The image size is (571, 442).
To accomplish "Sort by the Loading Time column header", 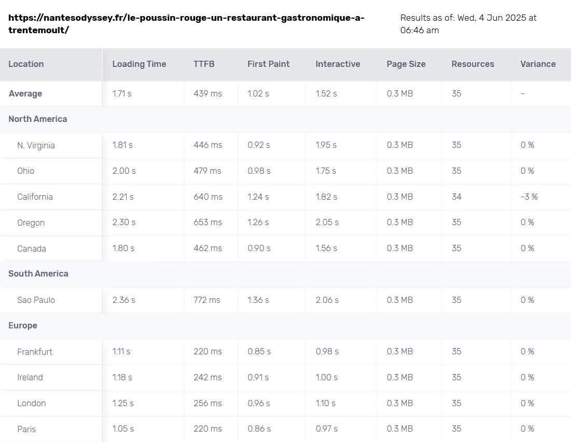I will (x=139, y=64).
